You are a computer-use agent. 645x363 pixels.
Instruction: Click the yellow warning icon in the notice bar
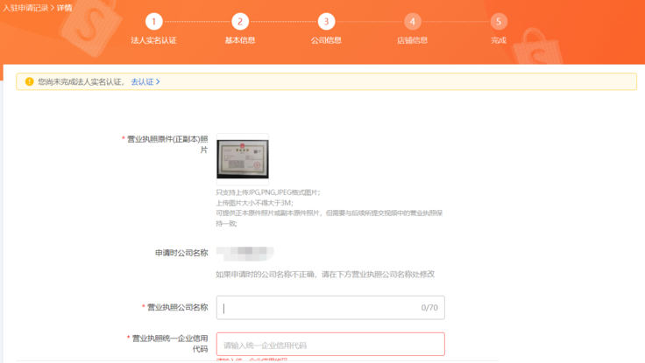[29, 81]
